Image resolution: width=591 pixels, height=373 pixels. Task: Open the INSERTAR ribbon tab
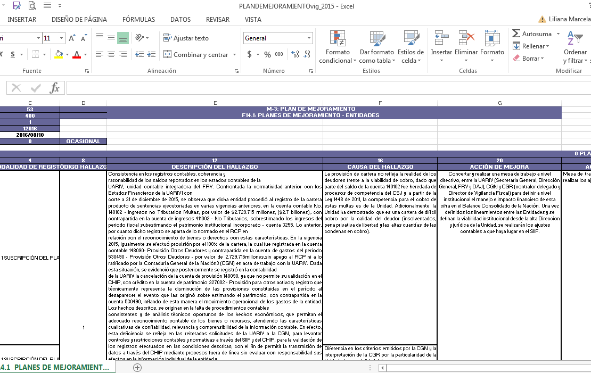point(22,20)
